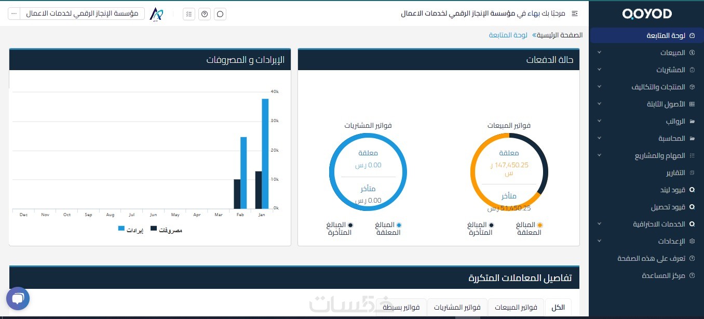
Task: Click the QOYOD logo in sidebar header
Action: (647, 14)
